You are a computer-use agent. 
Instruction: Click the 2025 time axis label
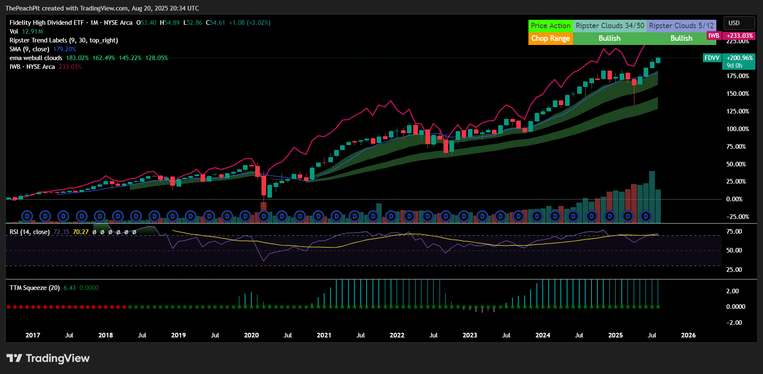click(x=615, y=335)
